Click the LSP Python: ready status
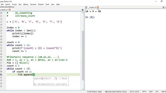Image resolution: width=166 pixels, height=93 pixels. tap(94, 92)
